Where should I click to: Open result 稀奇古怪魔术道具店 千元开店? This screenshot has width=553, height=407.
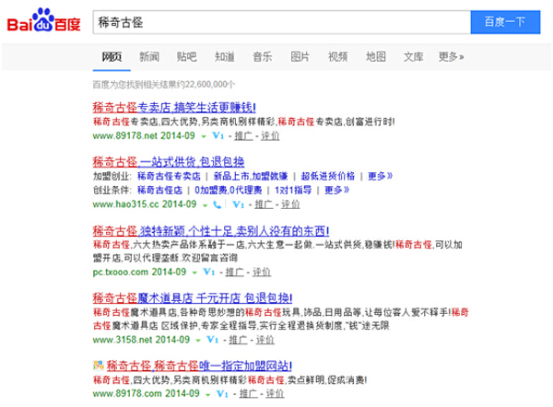(193, 298)
